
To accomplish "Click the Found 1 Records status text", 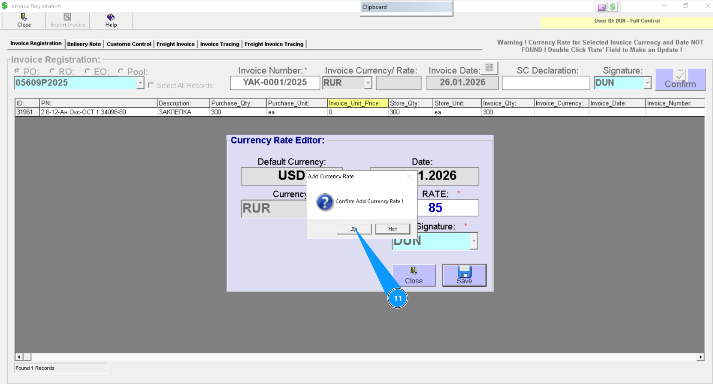I will 35,368.
